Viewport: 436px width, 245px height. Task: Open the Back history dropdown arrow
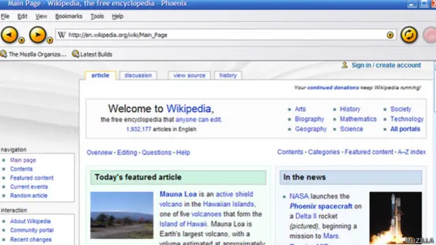21,40
